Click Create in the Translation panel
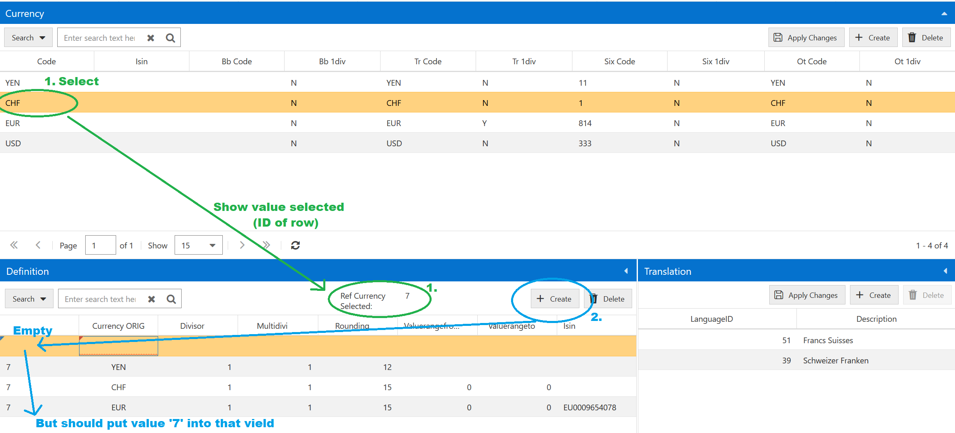The width and height of the screenshot is (955, 433). tap(874, 295)
